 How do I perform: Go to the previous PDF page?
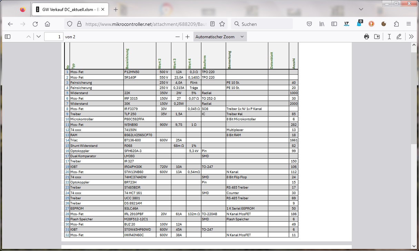[x=29, y=37]
